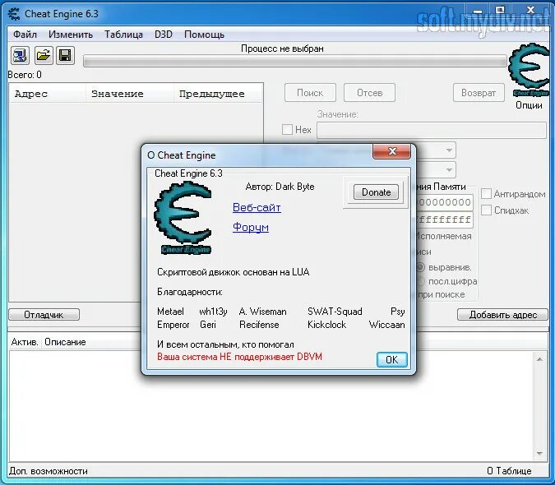Click the open table folder icon
Viewport: 555px width, 485px height.
coord(44,56)
